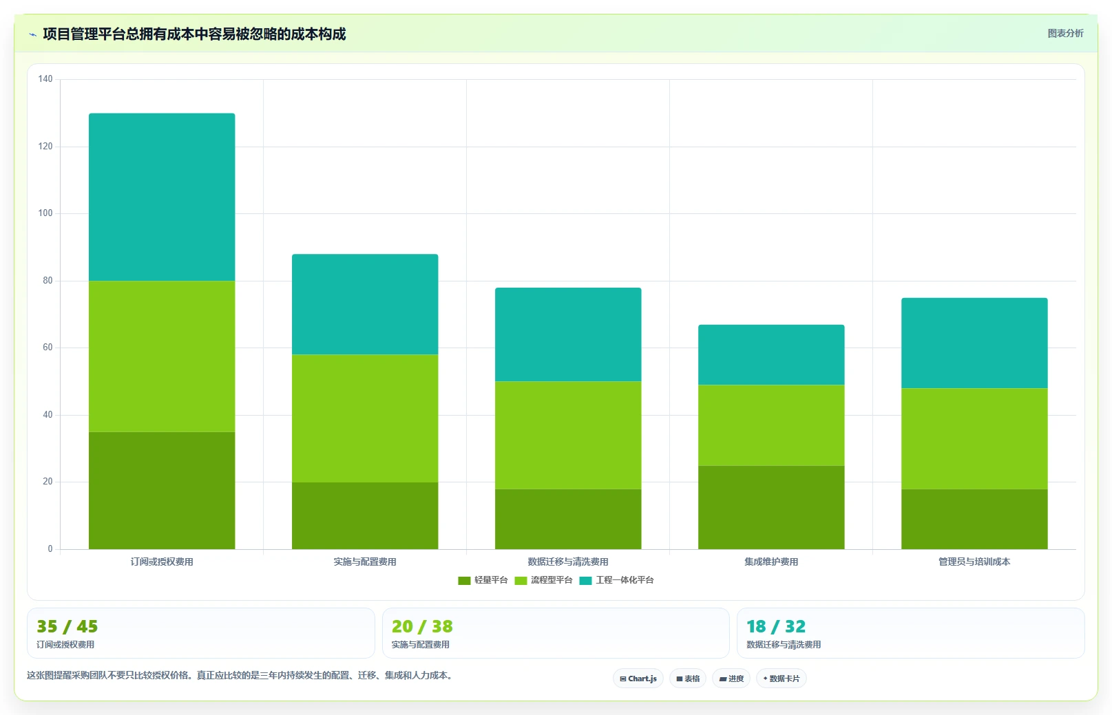Click the lime segment of 管理员与培训成本 bar

click(974, 438)
